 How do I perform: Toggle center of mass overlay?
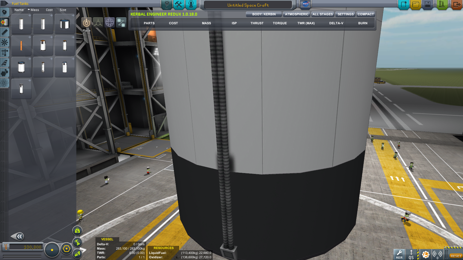77,231
